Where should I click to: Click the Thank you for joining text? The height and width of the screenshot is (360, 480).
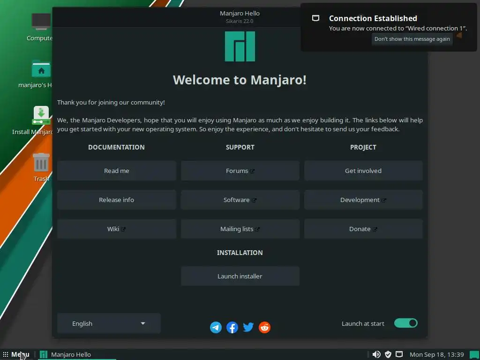pyautogui.click(x=111, y=103)
